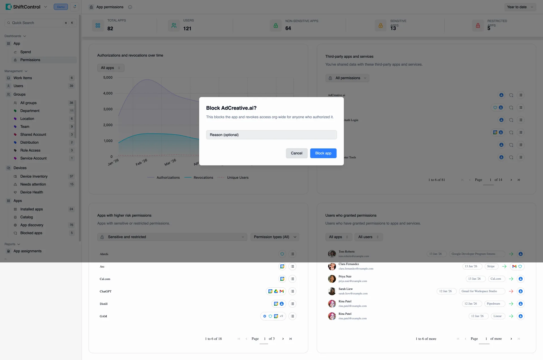543x360 pixels.
Task: Open the ShiftControl workspace dropdown
Action: coord(46,7)
